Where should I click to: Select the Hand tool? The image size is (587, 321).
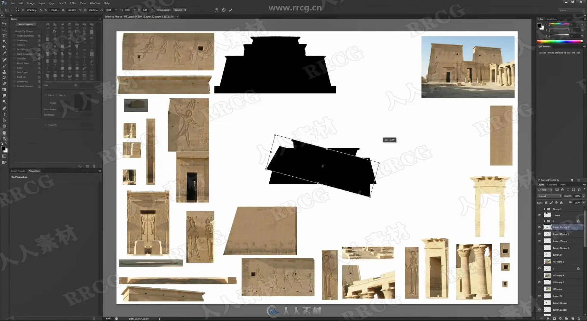4,133
